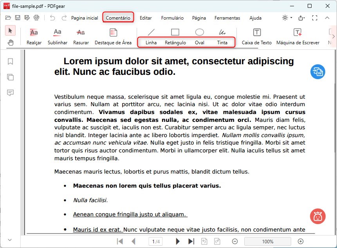
Task: Open the Ferramentas tab
Action: point(227,18)
